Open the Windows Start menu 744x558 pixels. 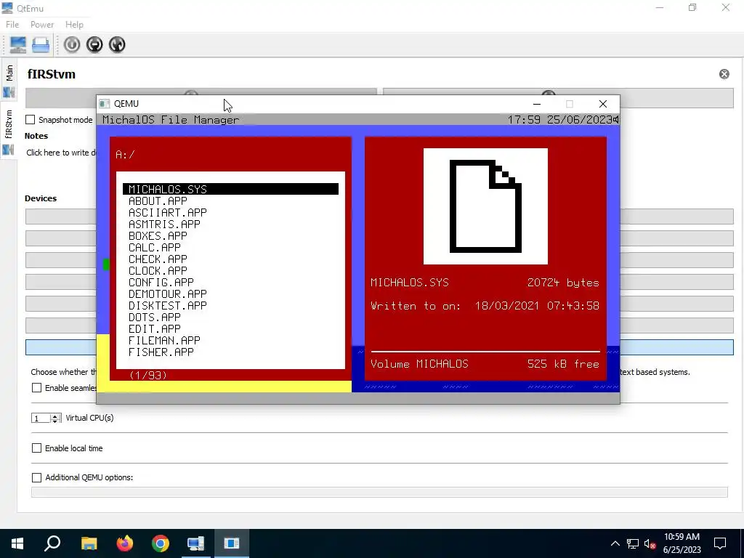point(17,543)
